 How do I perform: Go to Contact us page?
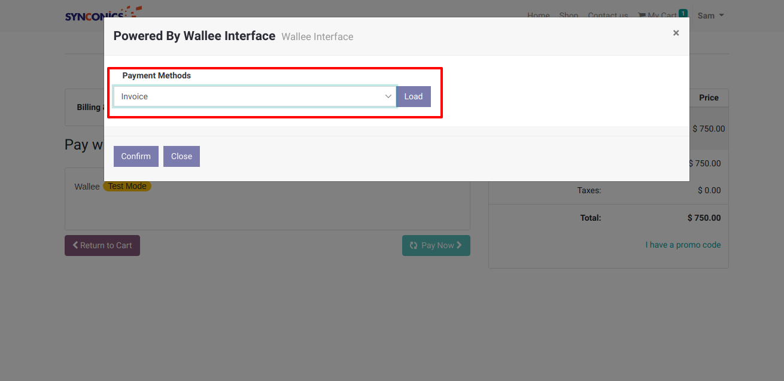click(x=607, y=16)
